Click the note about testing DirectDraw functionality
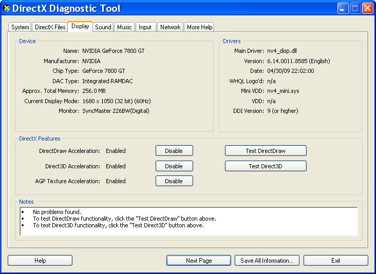This screenshot has width=376, height=274. pos(124,219)
